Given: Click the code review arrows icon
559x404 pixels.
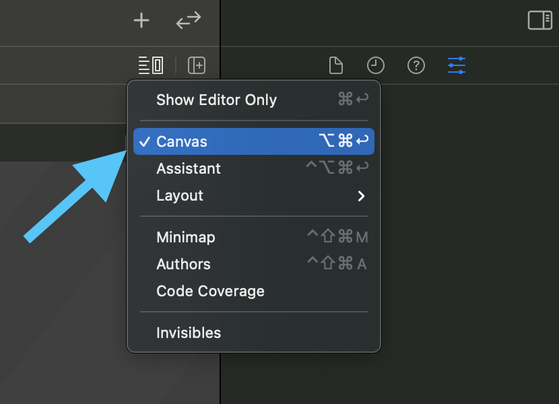Looking at the screenshot, I should pyautogui.click(x=189, y=20).
